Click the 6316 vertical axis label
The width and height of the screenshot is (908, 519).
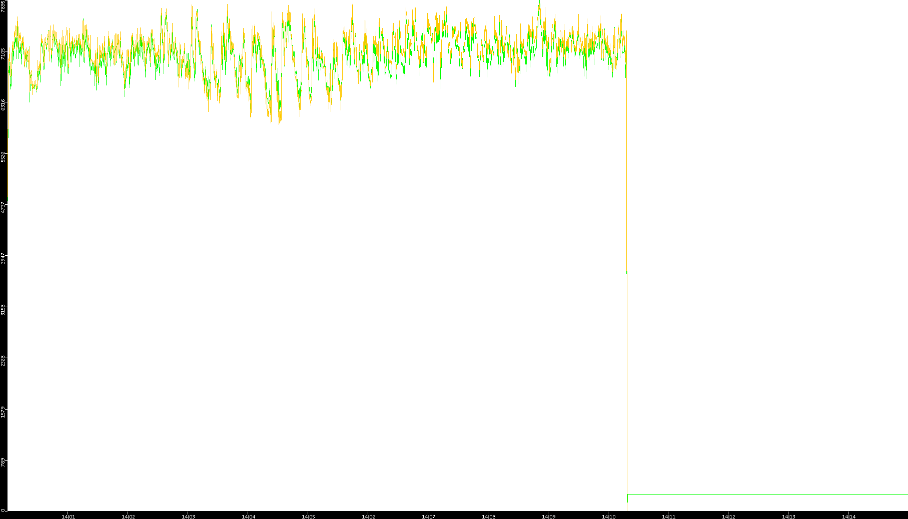4,105
